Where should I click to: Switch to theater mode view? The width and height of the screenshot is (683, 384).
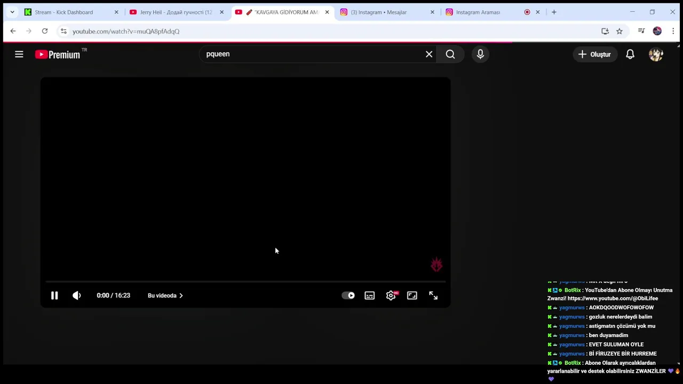tap(412, 295)
